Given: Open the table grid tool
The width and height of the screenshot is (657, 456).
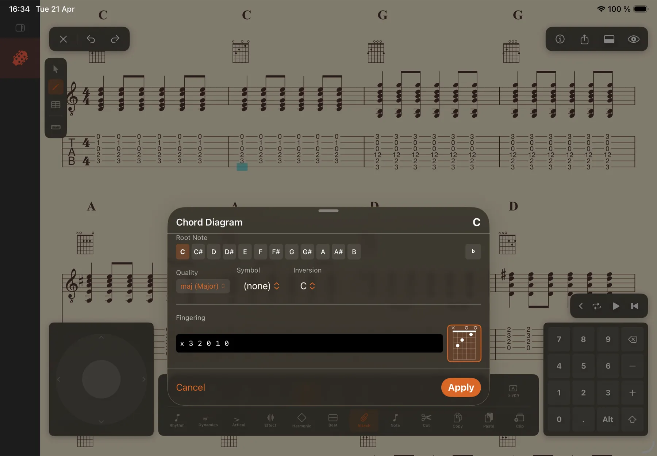Looking at the screenshot, I should [x=55, y=105].
